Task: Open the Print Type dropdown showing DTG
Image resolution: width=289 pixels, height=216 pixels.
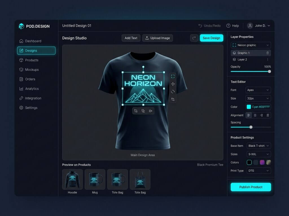Action: tap(259, 171)
